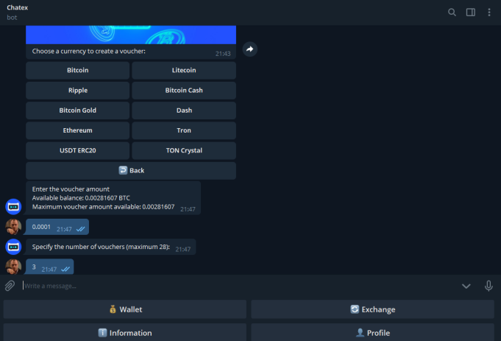
Task: Open the Exchange keyboard button
Action: click(x=372, y=309)
